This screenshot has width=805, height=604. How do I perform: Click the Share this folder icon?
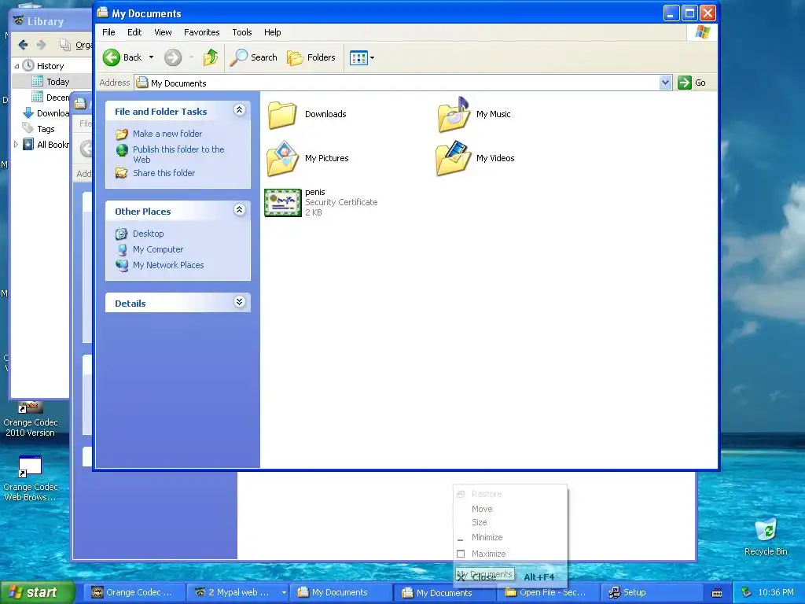pyautogui.click(x=122, y=173)
